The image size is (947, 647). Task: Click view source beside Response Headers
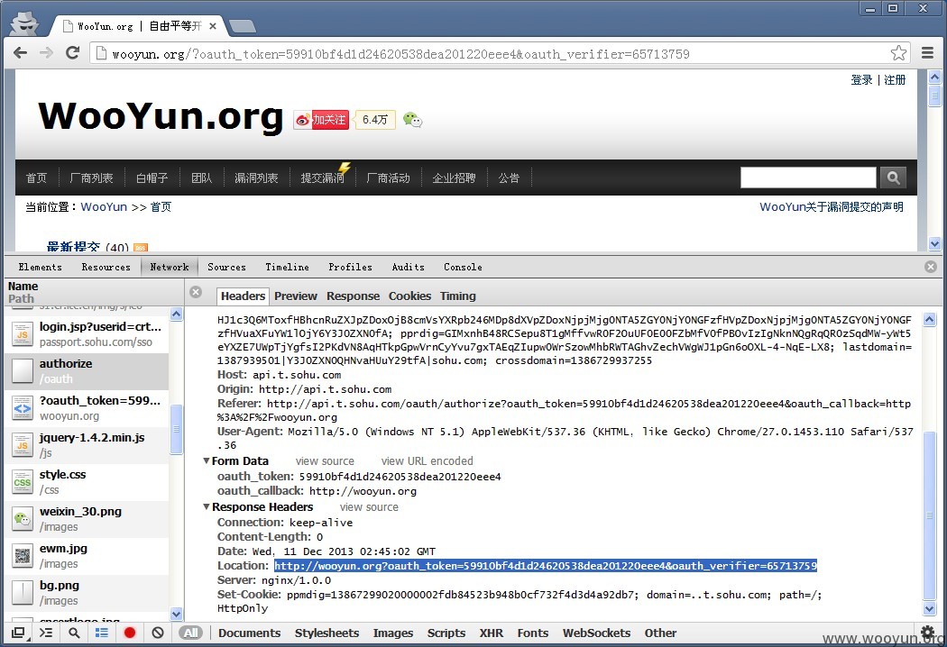pyautogui.click(x=369, y=507)
